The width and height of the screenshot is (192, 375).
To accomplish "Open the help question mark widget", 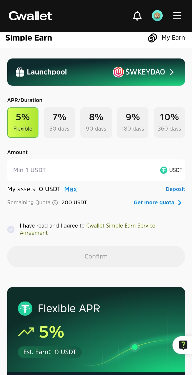I will click(183, 345).
